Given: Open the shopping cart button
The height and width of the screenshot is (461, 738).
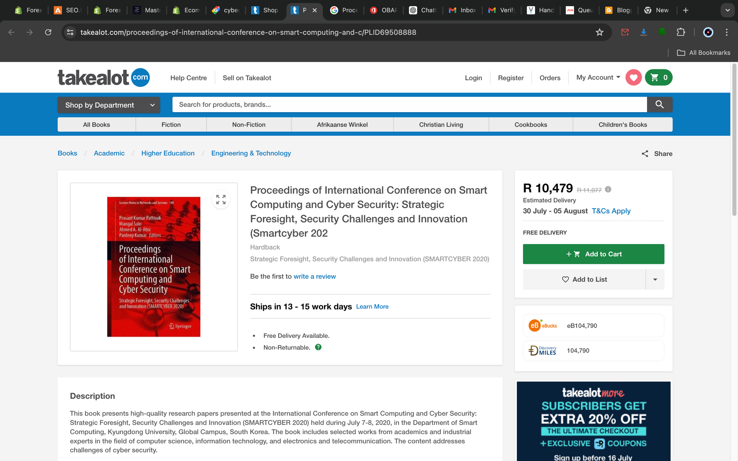Looking at the screenshot, I should click(659, 77).
